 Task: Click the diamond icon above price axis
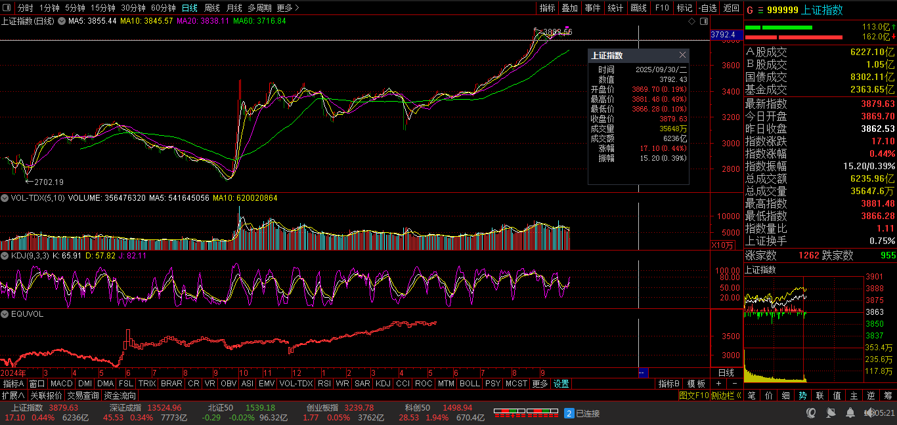coord(691,22)
